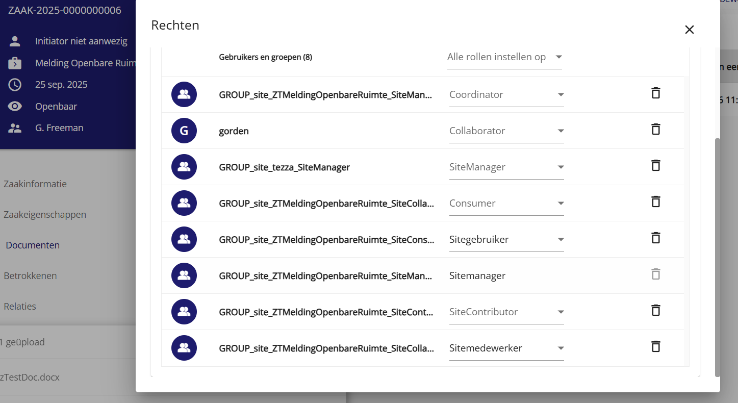The width and height of the screenshot is (738, 403).
Task: Open the Documenten section
Action: tap(33, 245)
